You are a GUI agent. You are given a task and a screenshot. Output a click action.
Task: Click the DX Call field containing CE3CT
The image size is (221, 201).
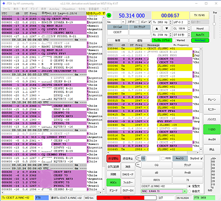118,32
